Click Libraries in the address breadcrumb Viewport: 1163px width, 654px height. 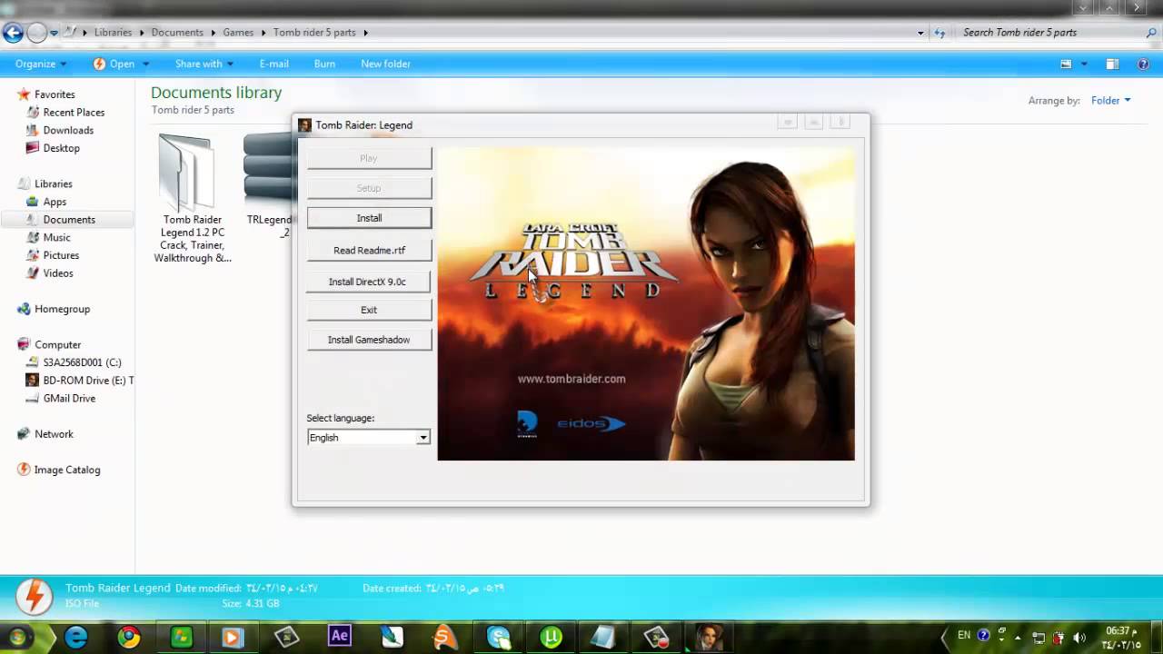[x=113, y=32]
